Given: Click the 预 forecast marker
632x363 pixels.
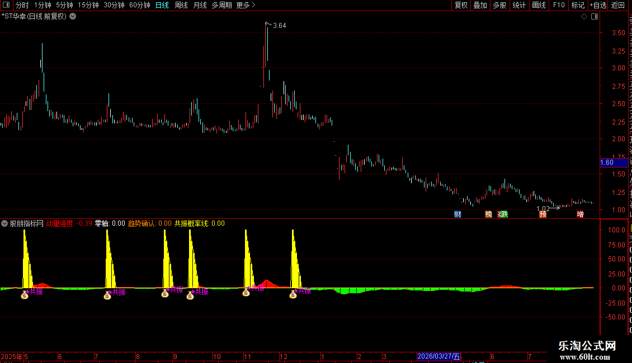Looking at the screenshot, I should [x=543, y=214].
